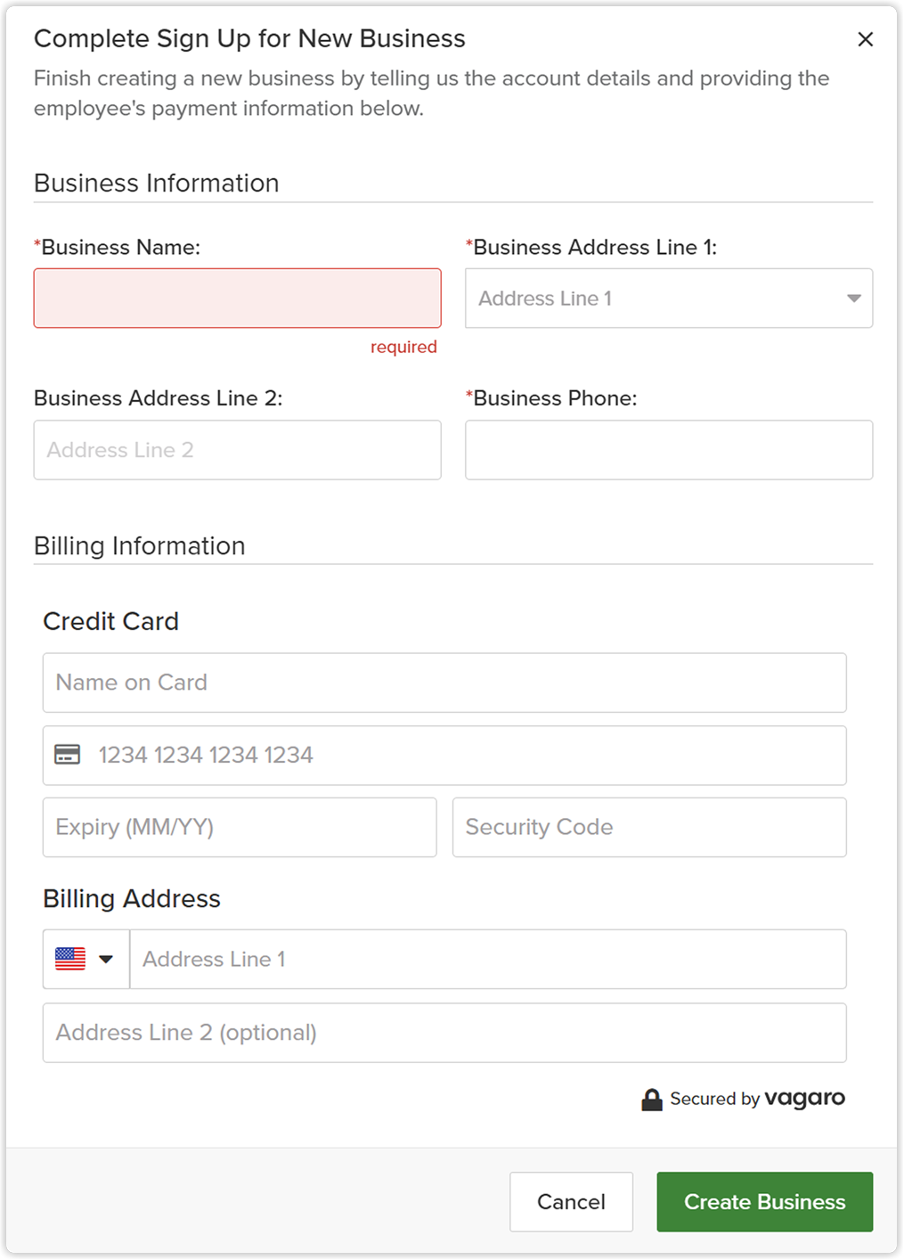This screenshot has width=904, height=1260.
Task: Click the Business Name input field
Action: [237, 299]
